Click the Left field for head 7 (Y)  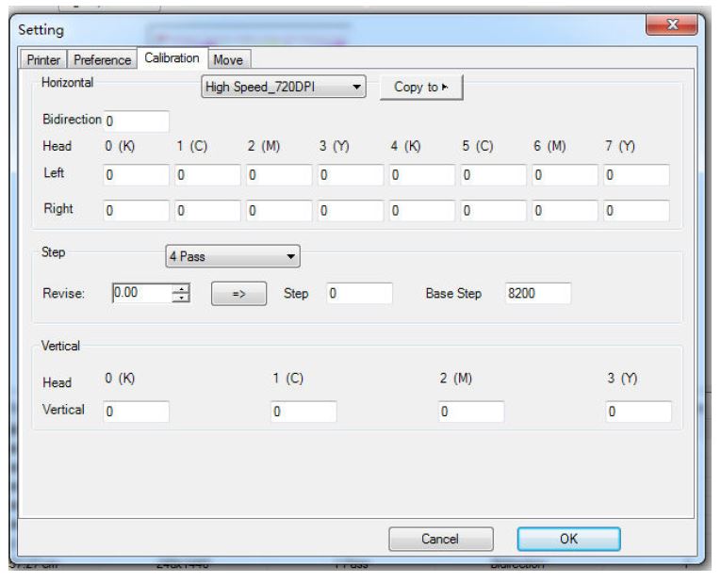[x=637, y=175]
